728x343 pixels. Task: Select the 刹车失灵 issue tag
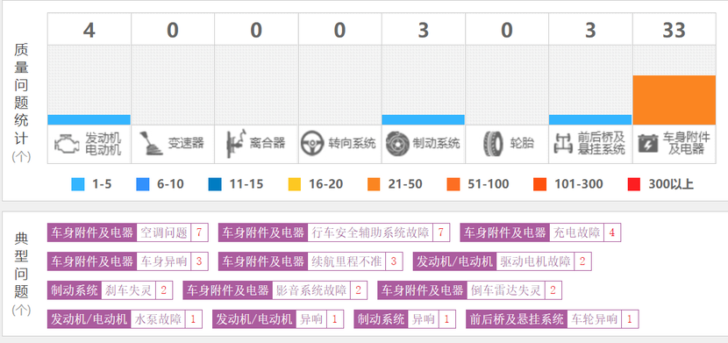(x=110, y=290)
